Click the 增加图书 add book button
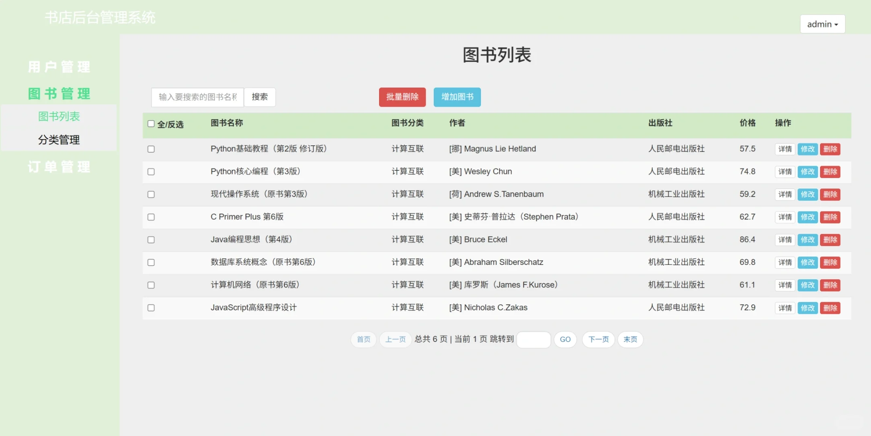Screen dimensions: 871x436 tap(457, 97)
